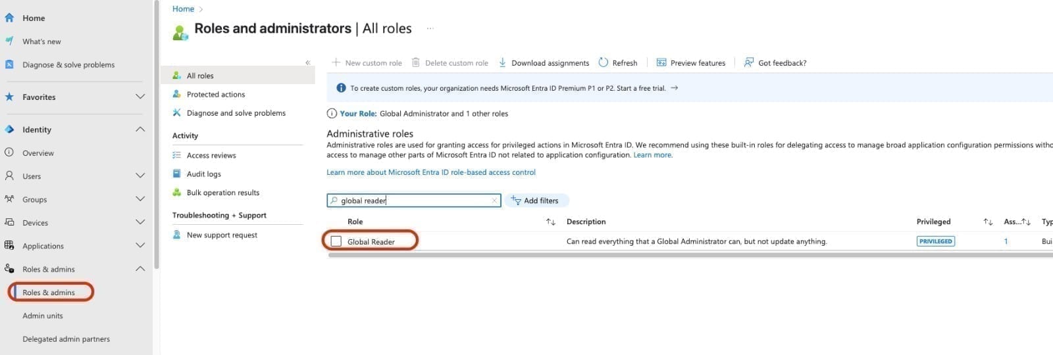Click the New custom role plus icon
The height and width of the screenshot is (355, 1053).
pyautogui.click(x=336, y=62)
